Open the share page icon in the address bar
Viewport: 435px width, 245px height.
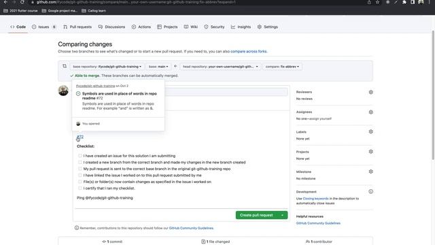369,2
